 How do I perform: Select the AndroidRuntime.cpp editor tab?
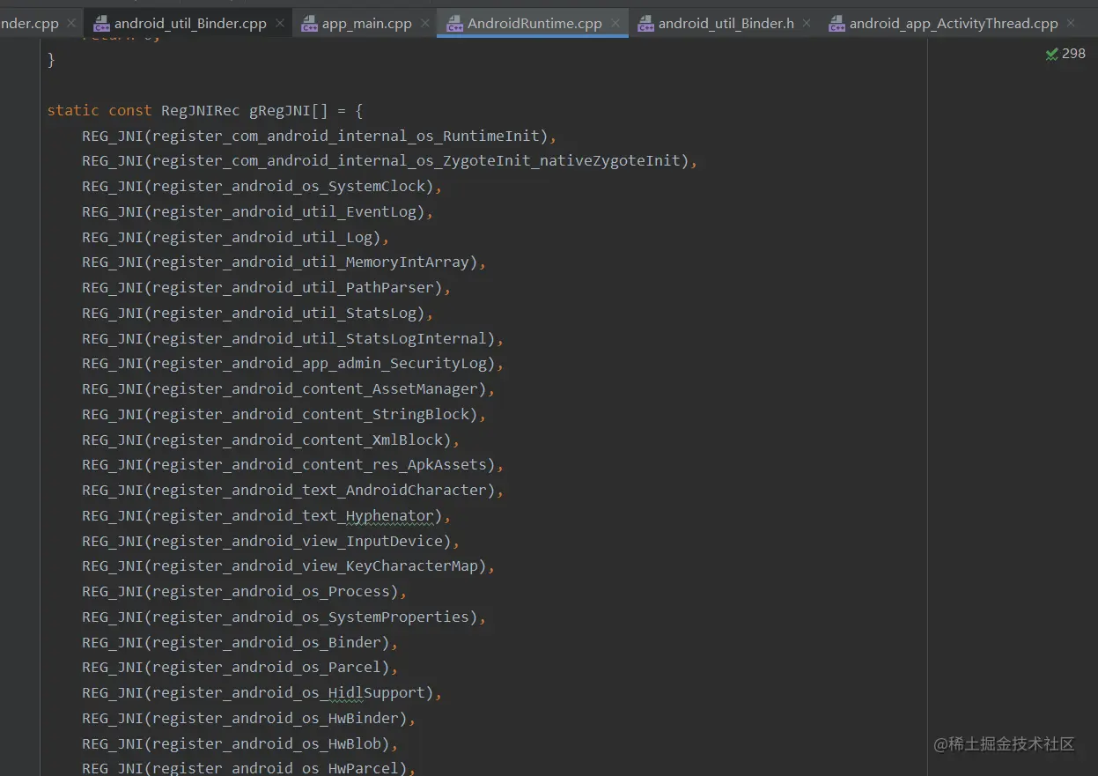pos(534,24)
